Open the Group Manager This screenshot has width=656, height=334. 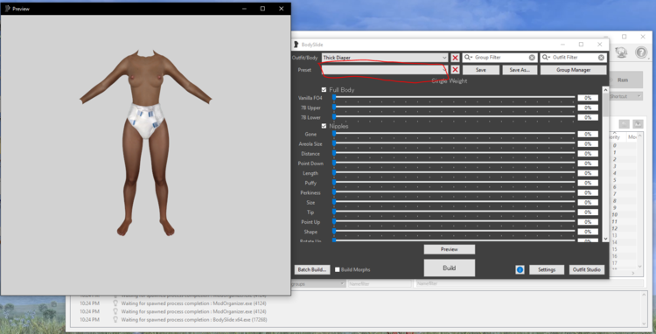tap(573, 70)
